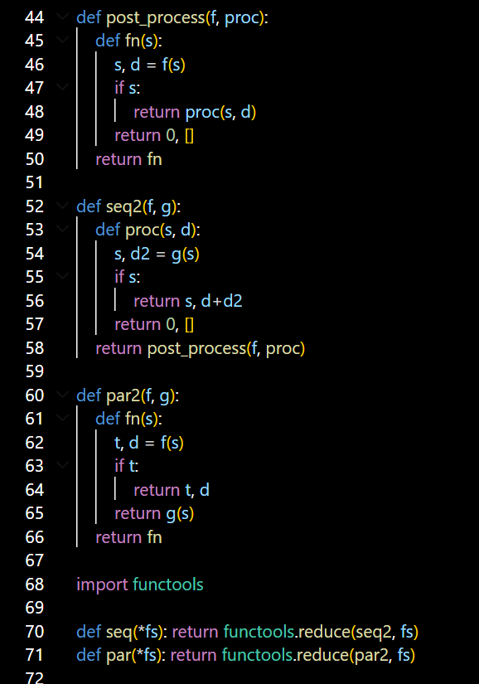Select line number 46 in the gutter

[35, 65]
